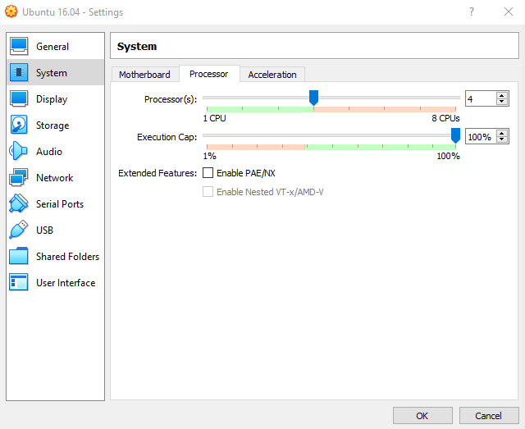Open the Shared Folders folder icon
525x429 pixels.
[19, 256]
